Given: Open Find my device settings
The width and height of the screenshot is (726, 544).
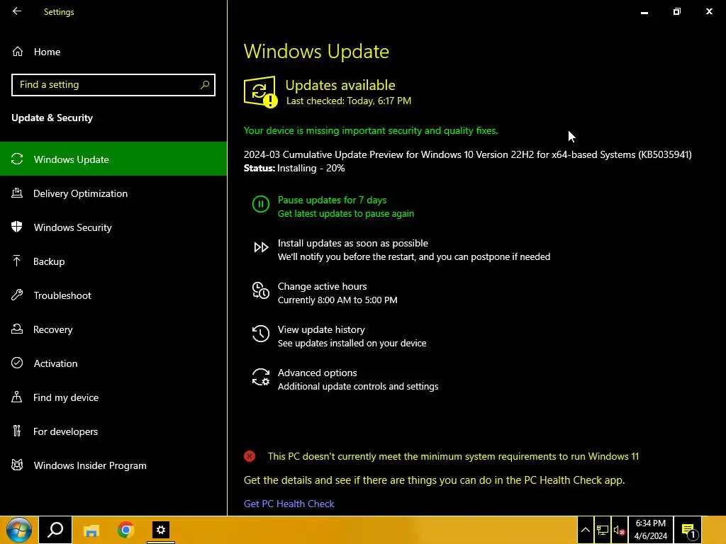Looking at the screenshot, I should 113,397.
